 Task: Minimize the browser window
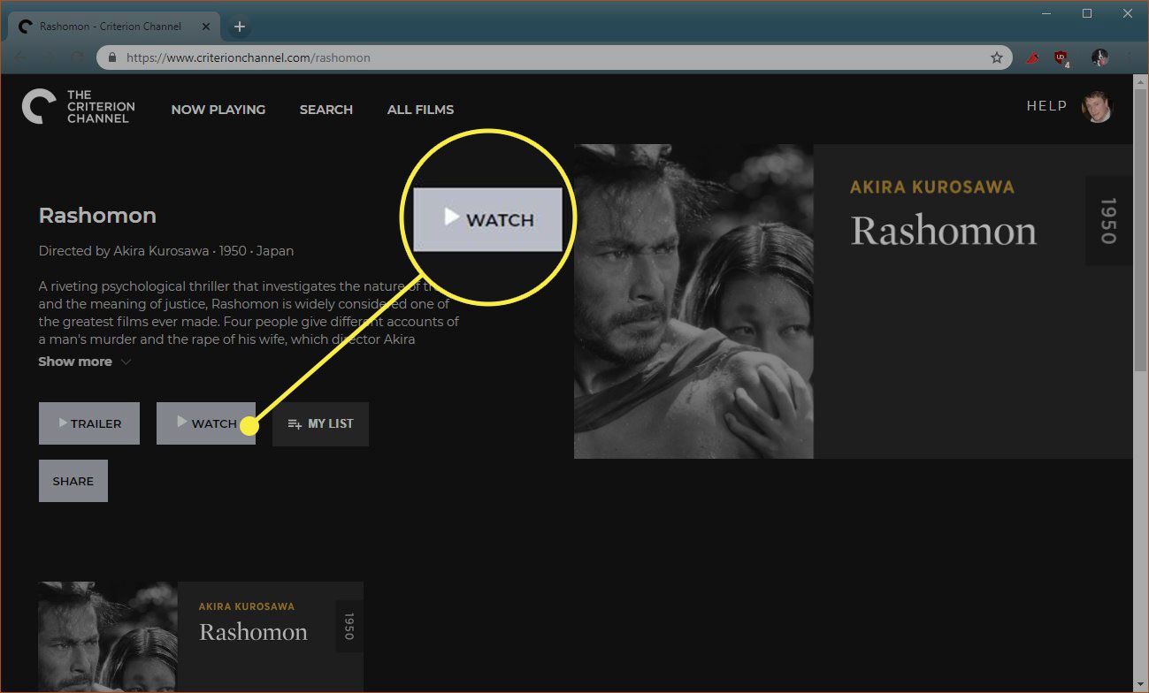point(1047,13)
